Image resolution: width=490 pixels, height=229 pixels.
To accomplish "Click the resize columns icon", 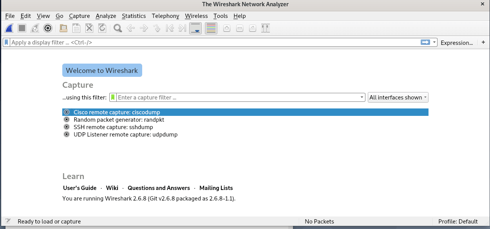I will [266, 28].
